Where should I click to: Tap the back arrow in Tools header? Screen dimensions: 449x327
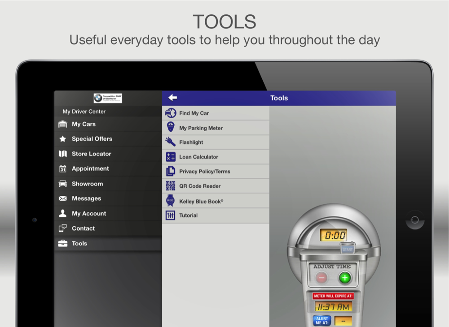(x=172, y=98)
